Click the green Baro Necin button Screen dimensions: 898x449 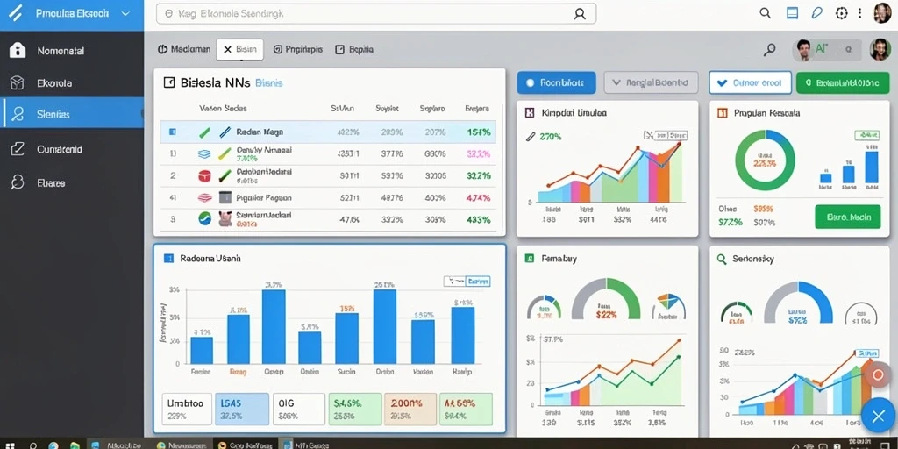(848, 217)
